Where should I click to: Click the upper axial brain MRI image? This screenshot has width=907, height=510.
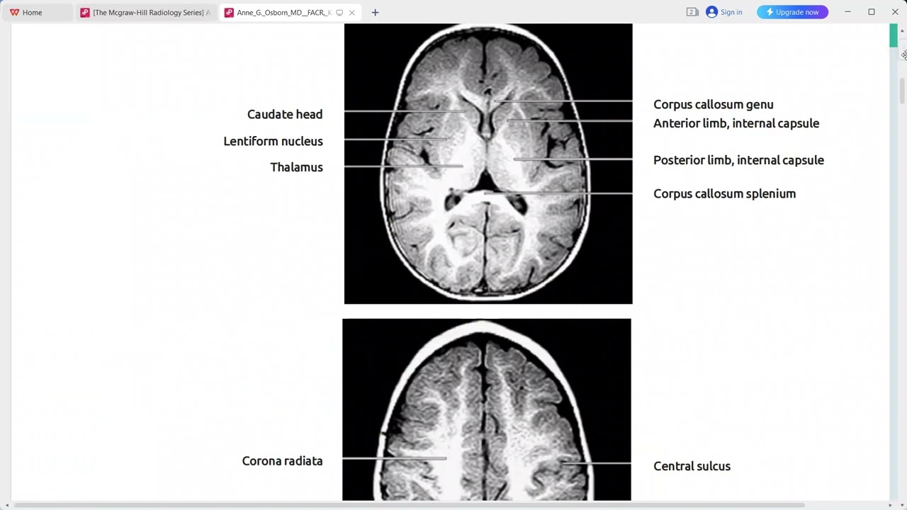[488, 164]
